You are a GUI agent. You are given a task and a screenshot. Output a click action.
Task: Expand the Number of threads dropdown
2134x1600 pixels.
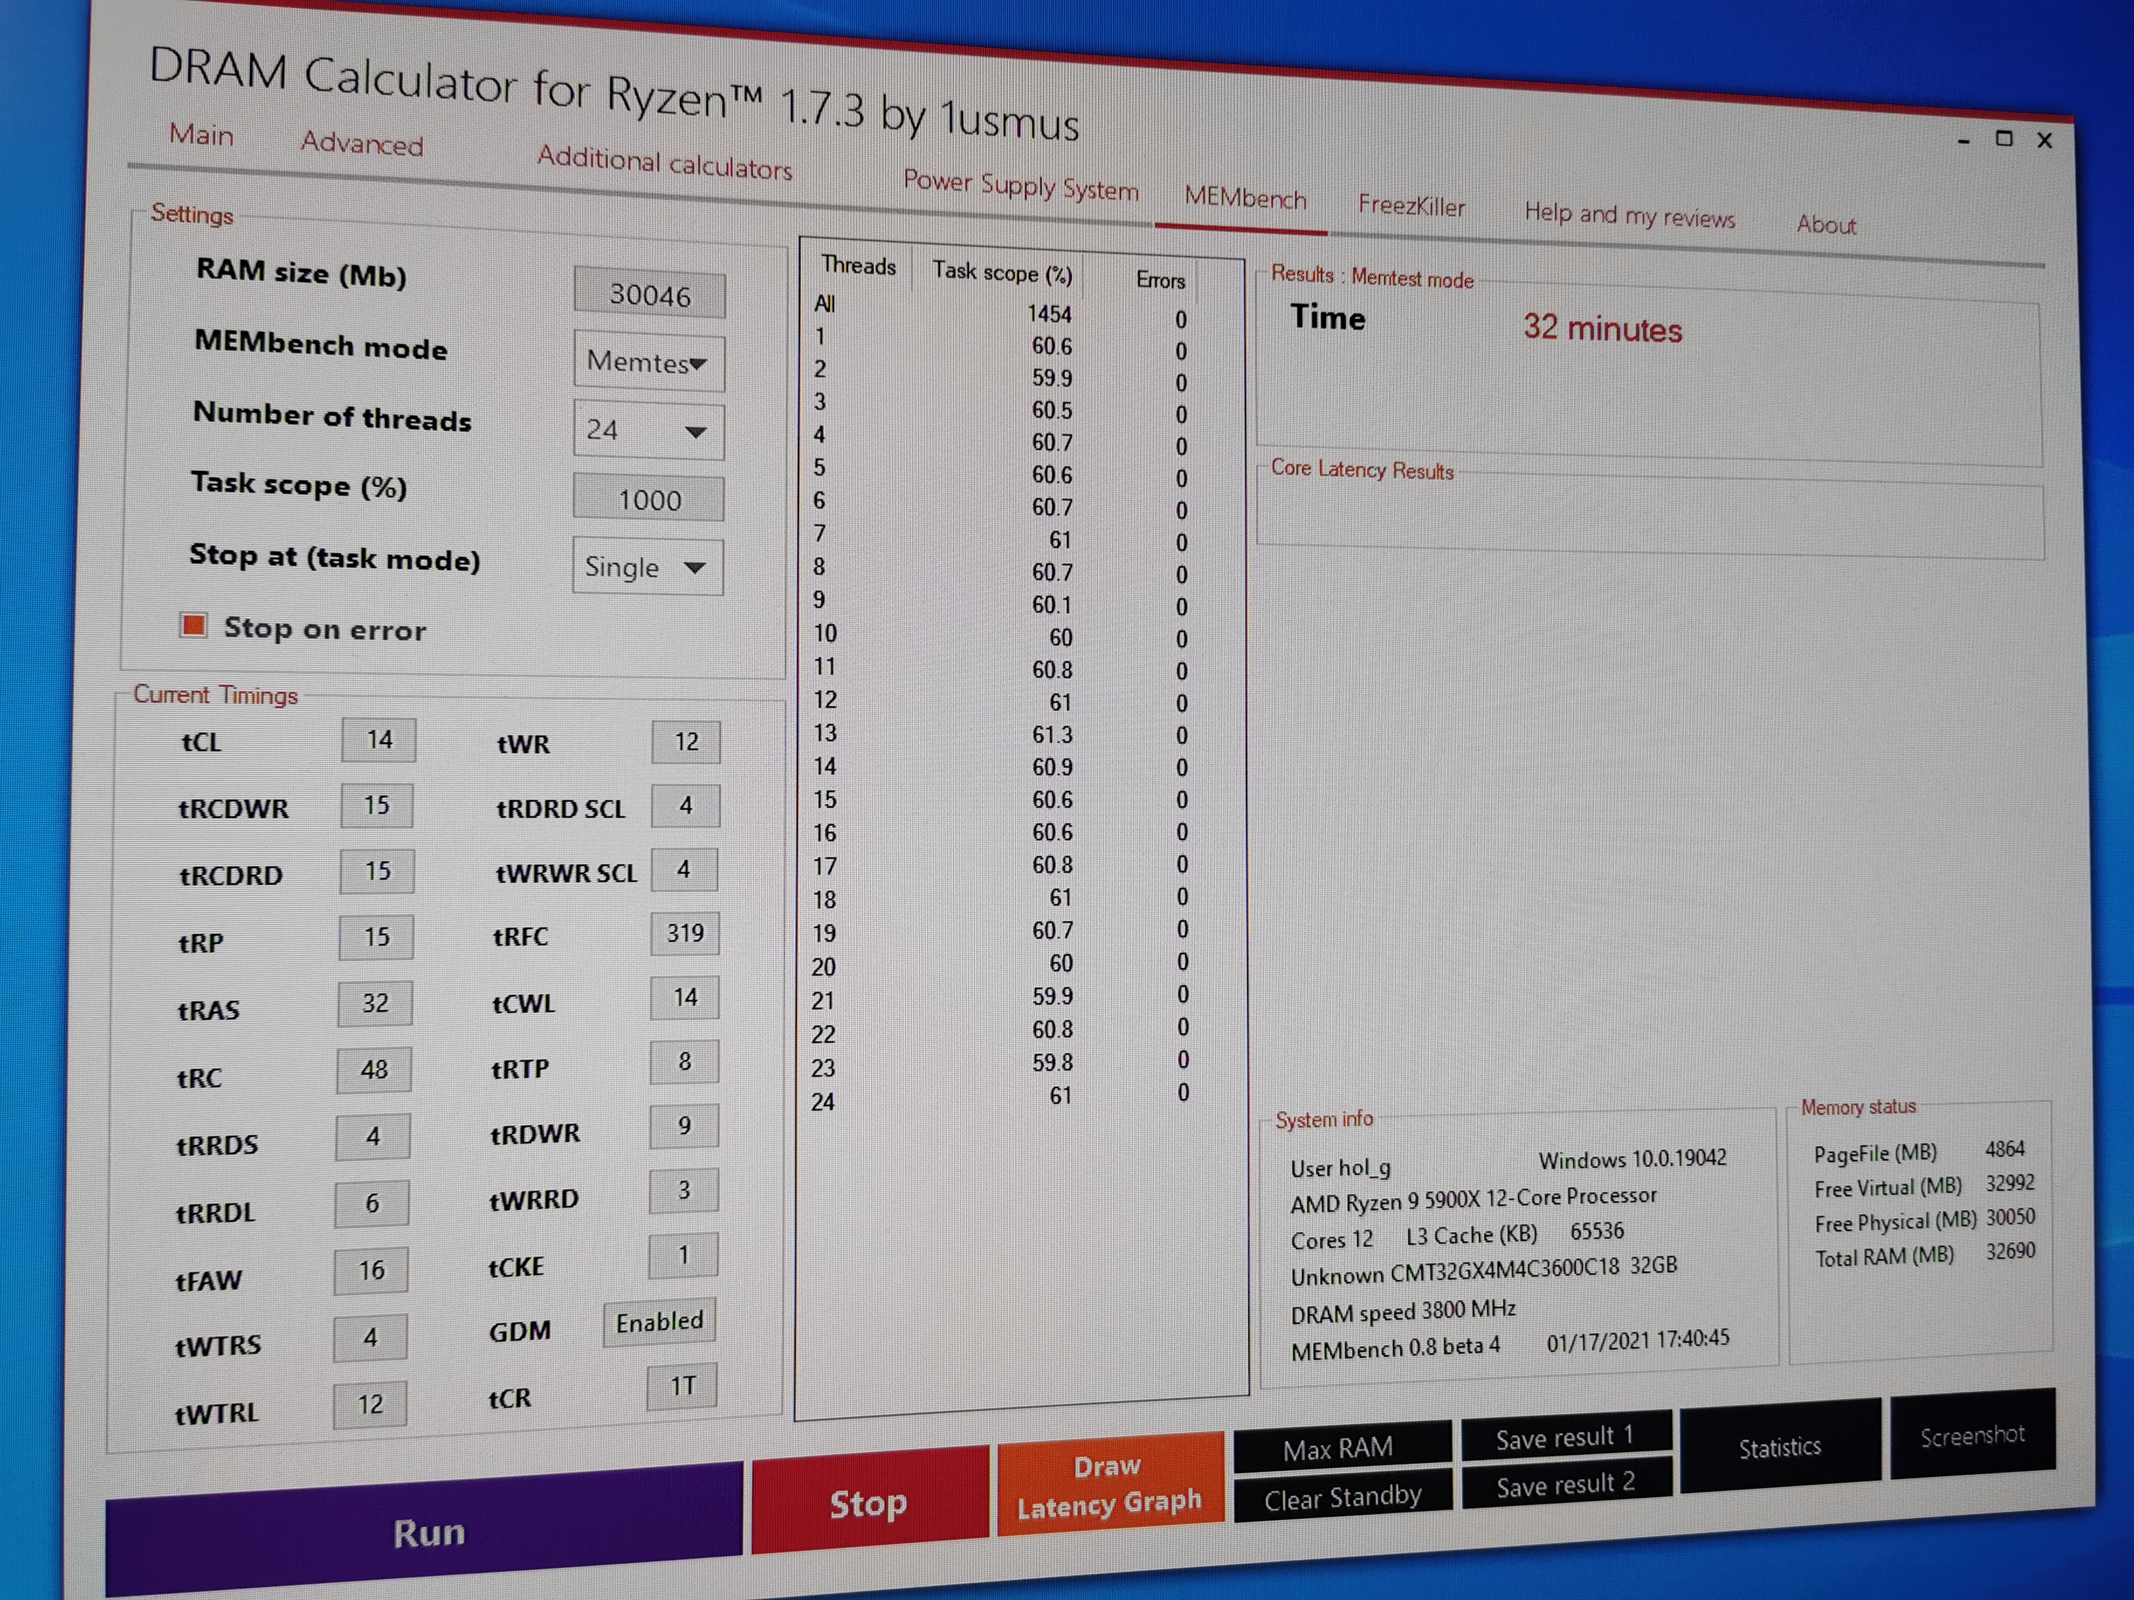point(648,430)
